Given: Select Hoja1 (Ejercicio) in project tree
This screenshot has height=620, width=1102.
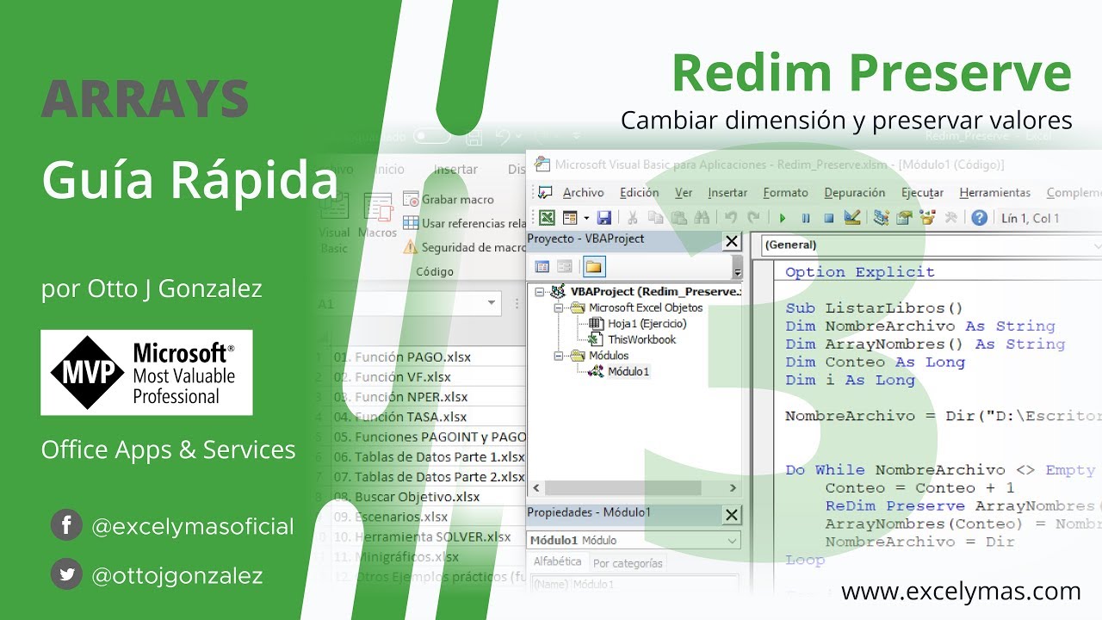Looking at the screenshot, I should [638, 324].
